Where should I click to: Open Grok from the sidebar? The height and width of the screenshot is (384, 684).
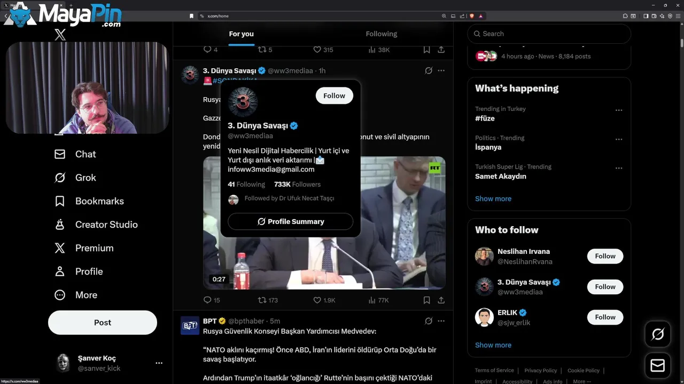pyautogui.click(x=75, y=178)
